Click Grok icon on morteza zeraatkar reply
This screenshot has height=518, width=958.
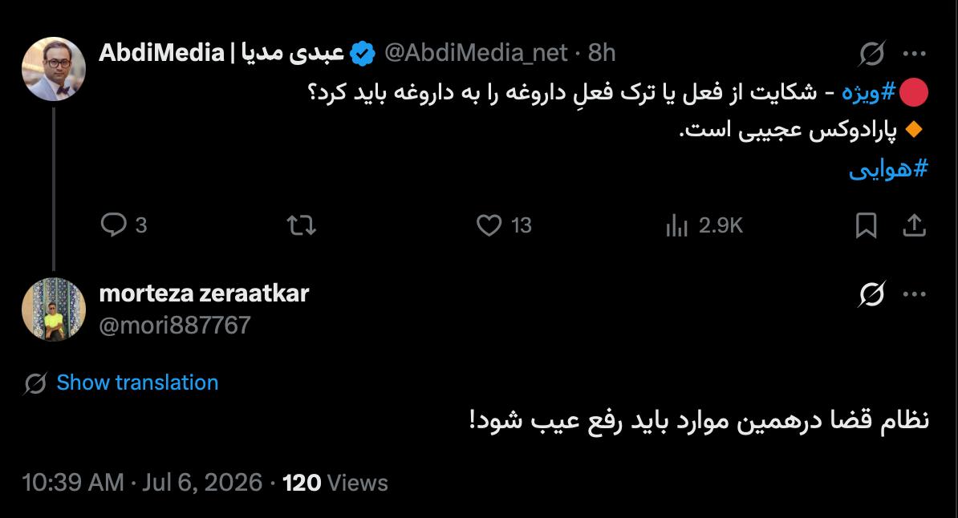click(872, 294)
